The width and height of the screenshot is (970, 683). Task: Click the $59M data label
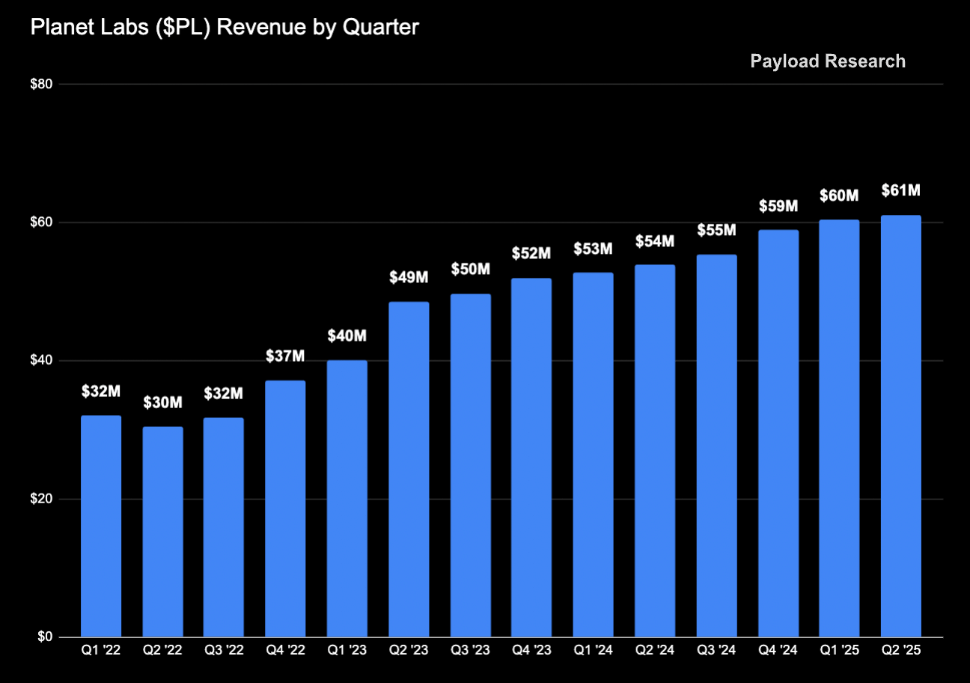pyautogui.click(x=778, y=205)
